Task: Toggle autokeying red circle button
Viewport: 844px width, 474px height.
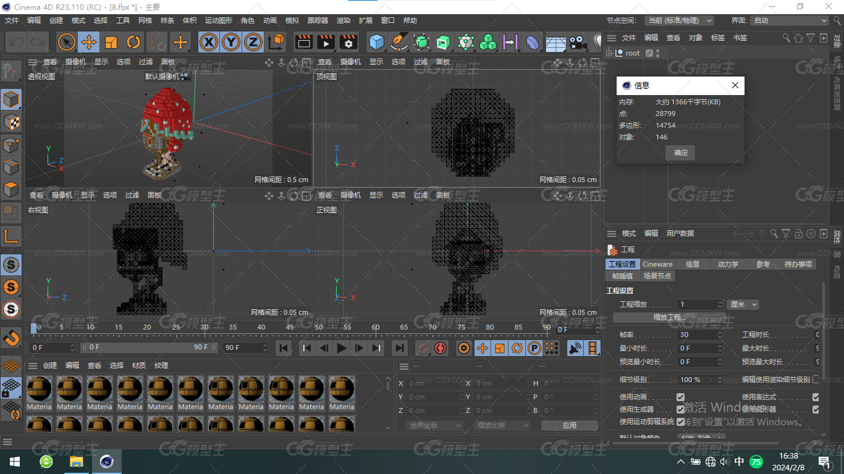Action: click(441, 348)
